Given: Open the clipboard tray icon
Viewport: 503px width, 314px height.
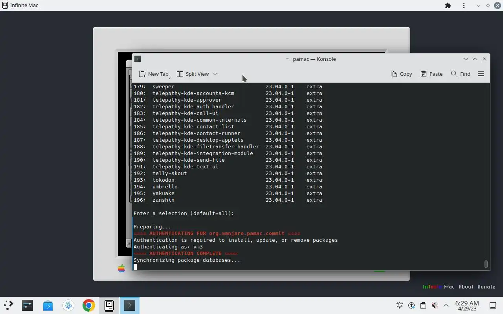Looking at the screenshot, I should pyautogui.click(x=423, y=305).
